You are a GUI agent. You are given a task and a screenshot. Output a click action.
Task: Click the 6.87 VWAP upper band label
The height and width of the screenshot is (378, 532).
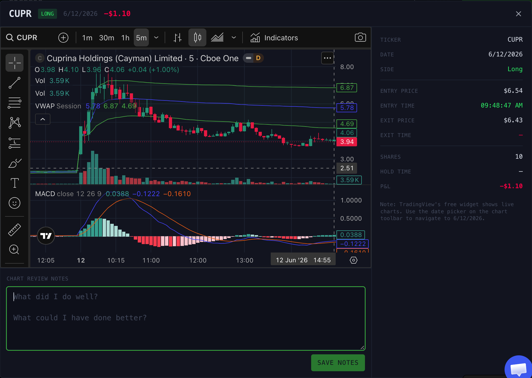point(347,88)
